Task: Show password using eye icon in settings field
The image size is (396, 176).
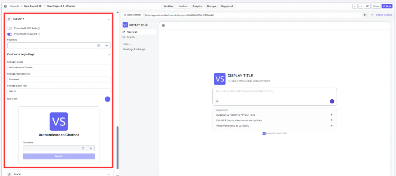Action: [106, 45]
